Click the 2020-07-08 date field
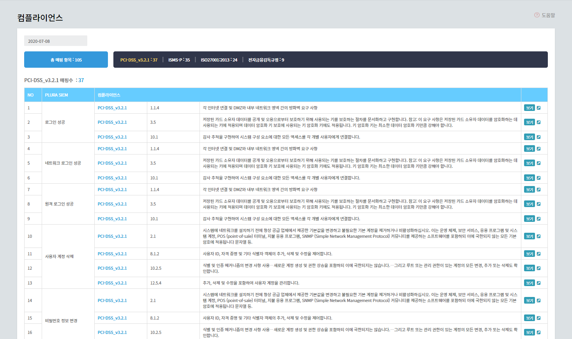Image resolution: width=572 pixels, height=339 pixels. click(55, 41)
